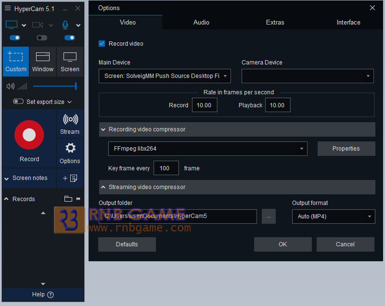Click the Defaults button
The image size is (385, 306).
[x=127, y=244]
